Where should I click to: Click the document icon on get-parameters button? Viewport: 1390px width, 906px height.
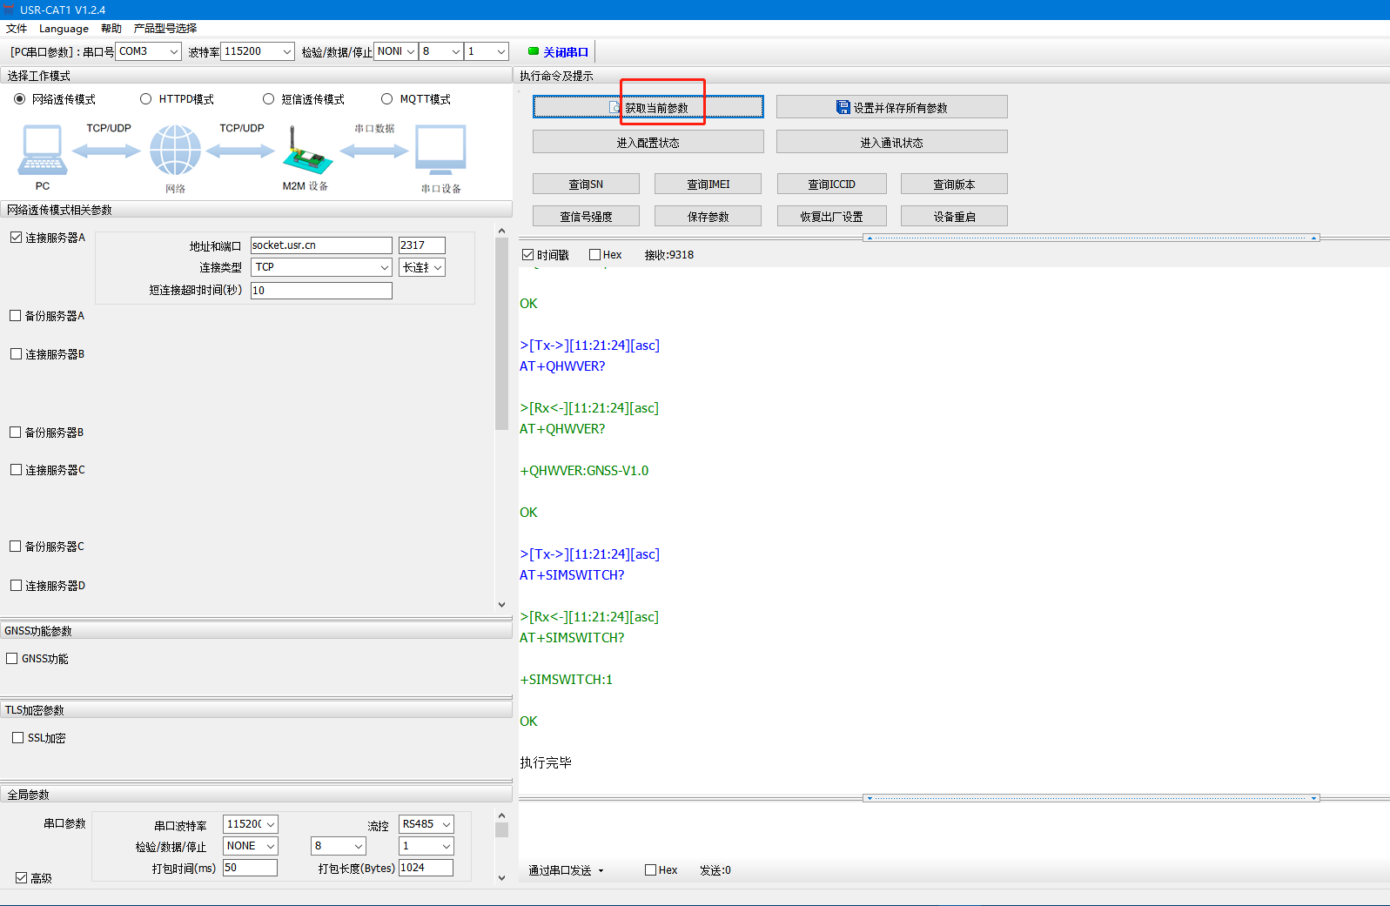pos(615,107)
